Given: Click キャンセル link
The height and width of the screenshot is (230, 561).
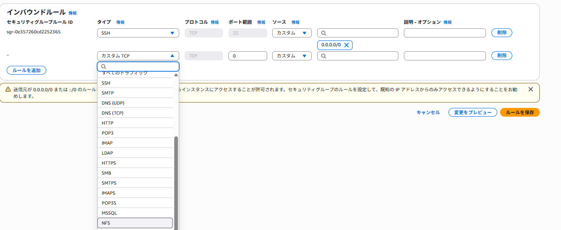Looking at the screenshot, I should (x=428, y=112).
